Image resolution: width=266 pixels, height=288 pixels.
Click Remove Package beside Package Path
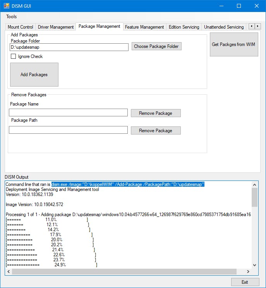tap(156, 131)
